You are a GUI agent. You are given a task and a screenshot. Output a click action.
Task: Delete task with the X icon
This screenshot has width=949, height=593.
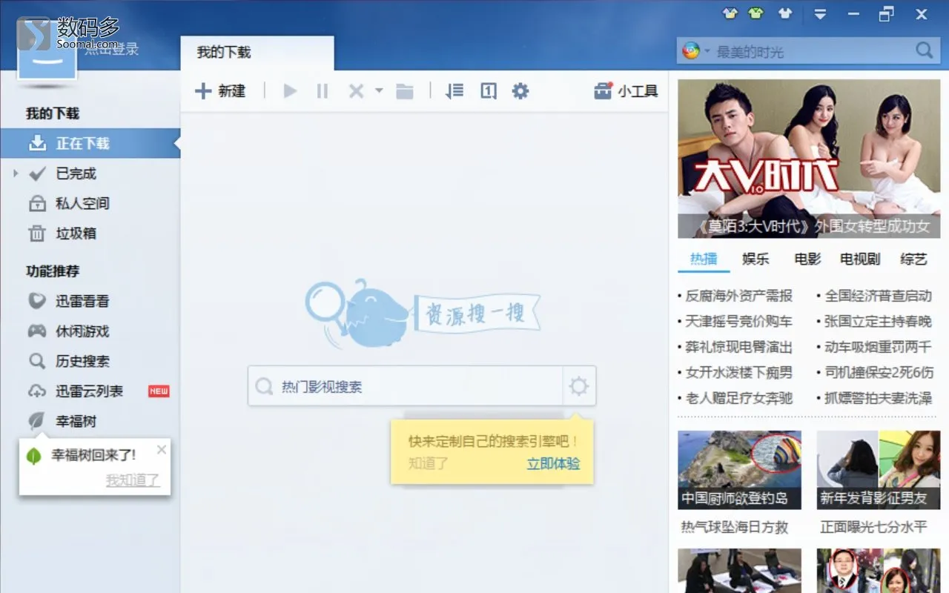(356, 91)
